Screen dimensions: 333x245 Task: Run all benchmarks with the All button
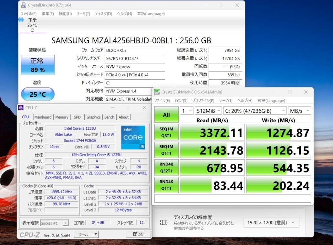point(166,115)
